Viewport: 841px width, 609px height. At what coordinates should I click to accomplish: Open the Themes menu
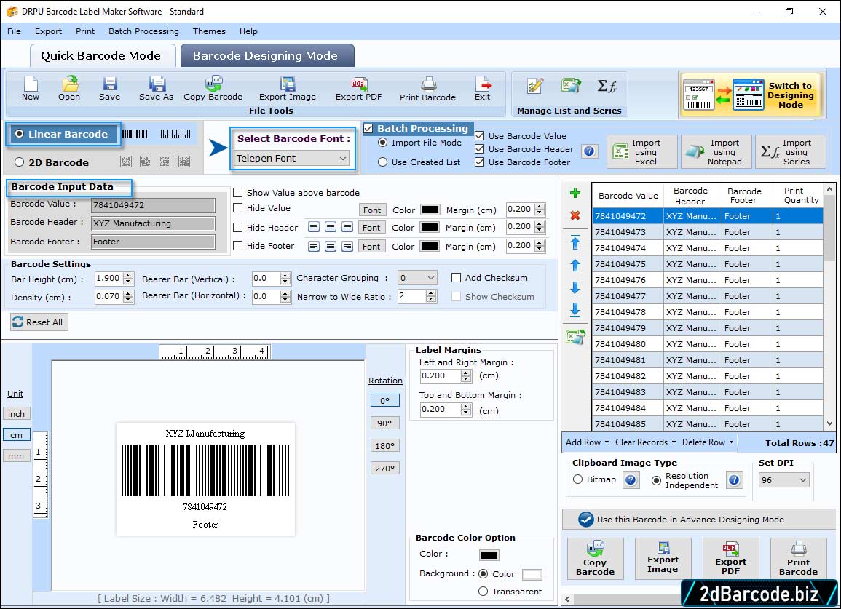(209, 31)
